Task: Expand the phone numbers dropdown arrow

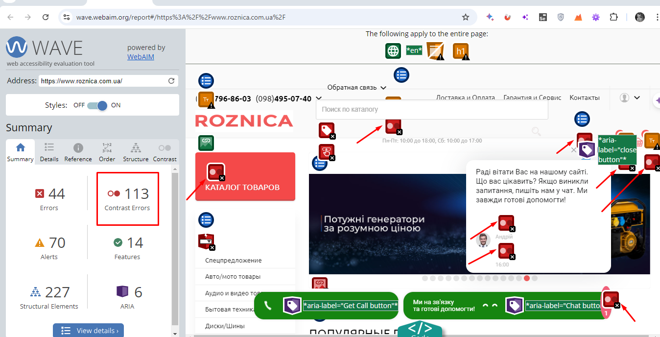Action: click(319, 98)
